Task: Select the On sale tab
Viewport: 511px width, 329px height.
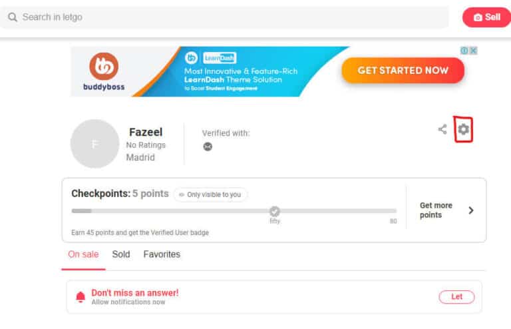Action: coord(83,254)
